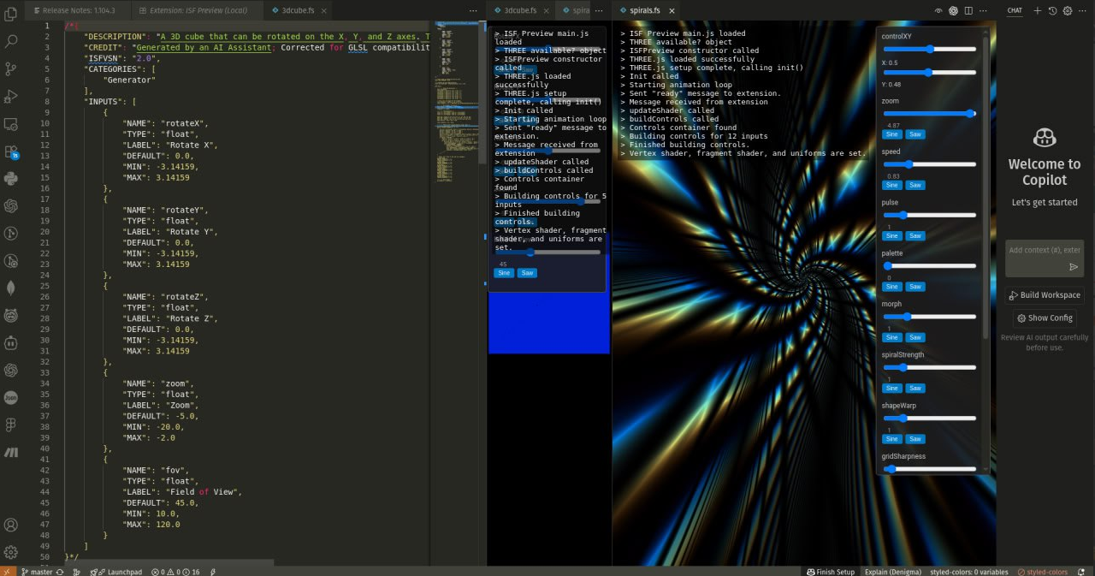
Task: Open Search in the activity bar
Action: coord(11,40)
